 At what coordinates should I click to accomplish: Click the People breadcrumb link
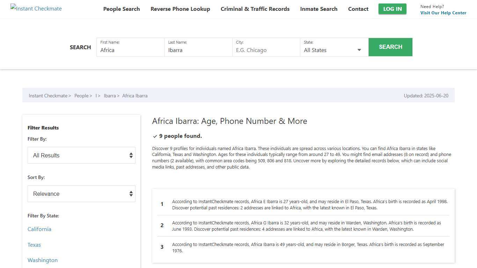click(81, 96)
